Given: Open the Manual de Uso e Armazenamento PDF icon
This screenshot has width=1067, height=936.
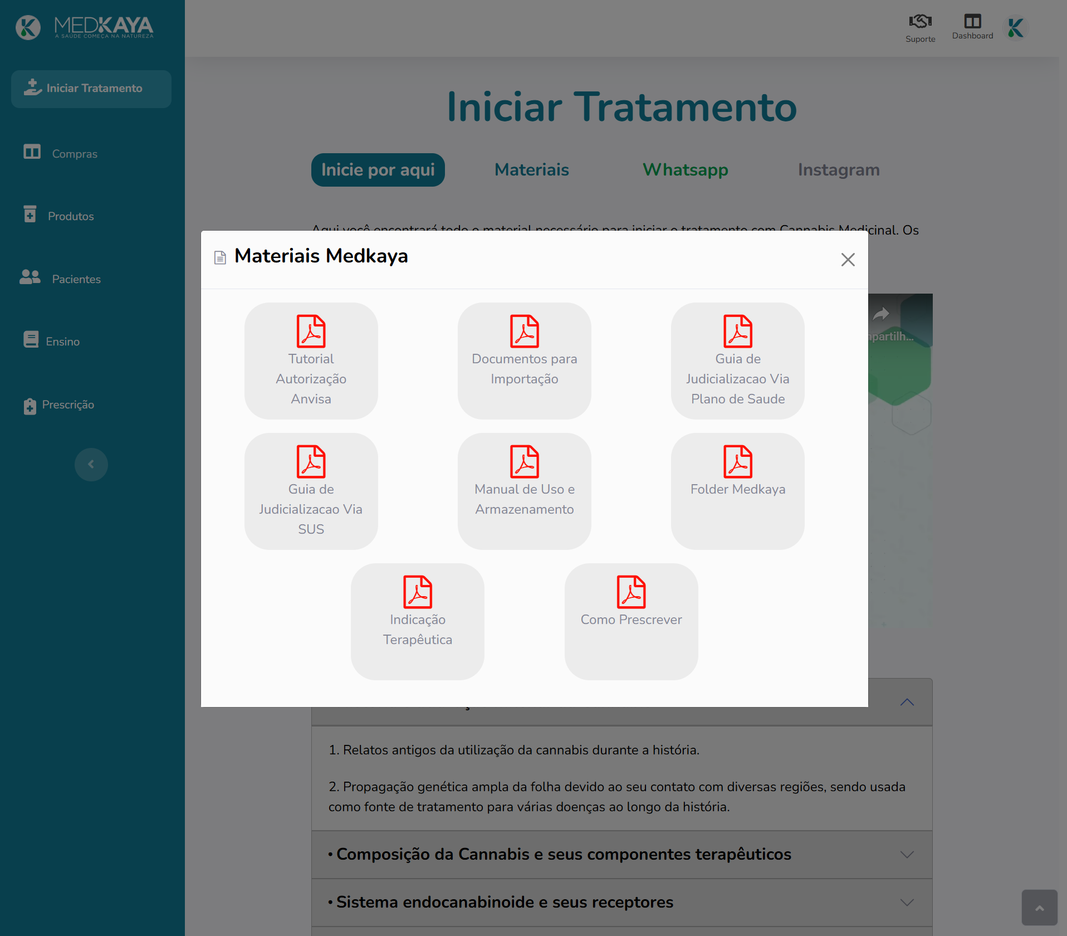Looking at the screenshot, I should (524, 462).
